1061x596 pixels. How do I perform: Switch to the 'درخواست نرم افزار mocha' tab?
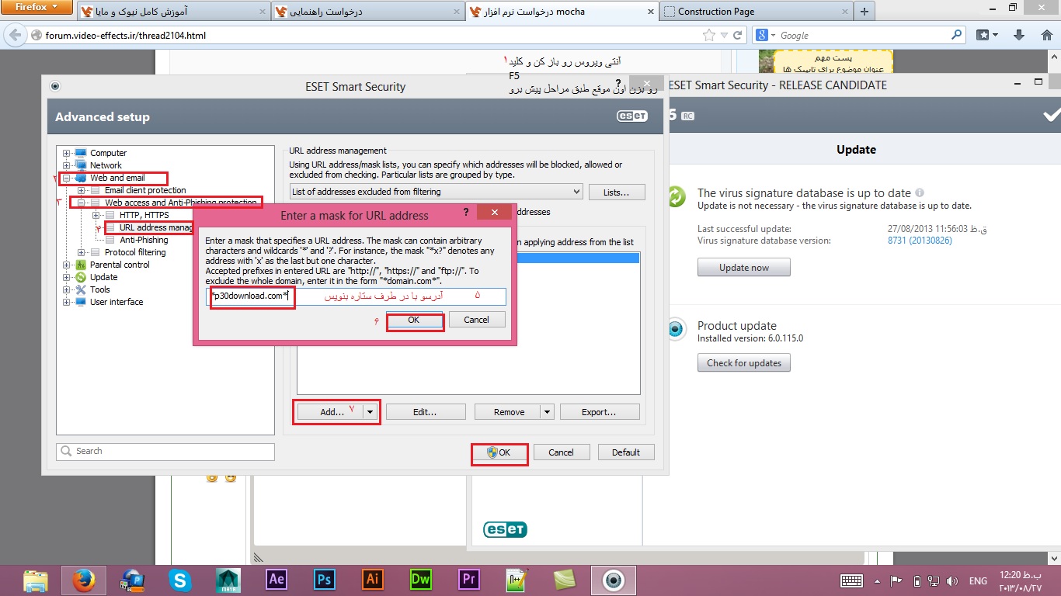point(562,12)
